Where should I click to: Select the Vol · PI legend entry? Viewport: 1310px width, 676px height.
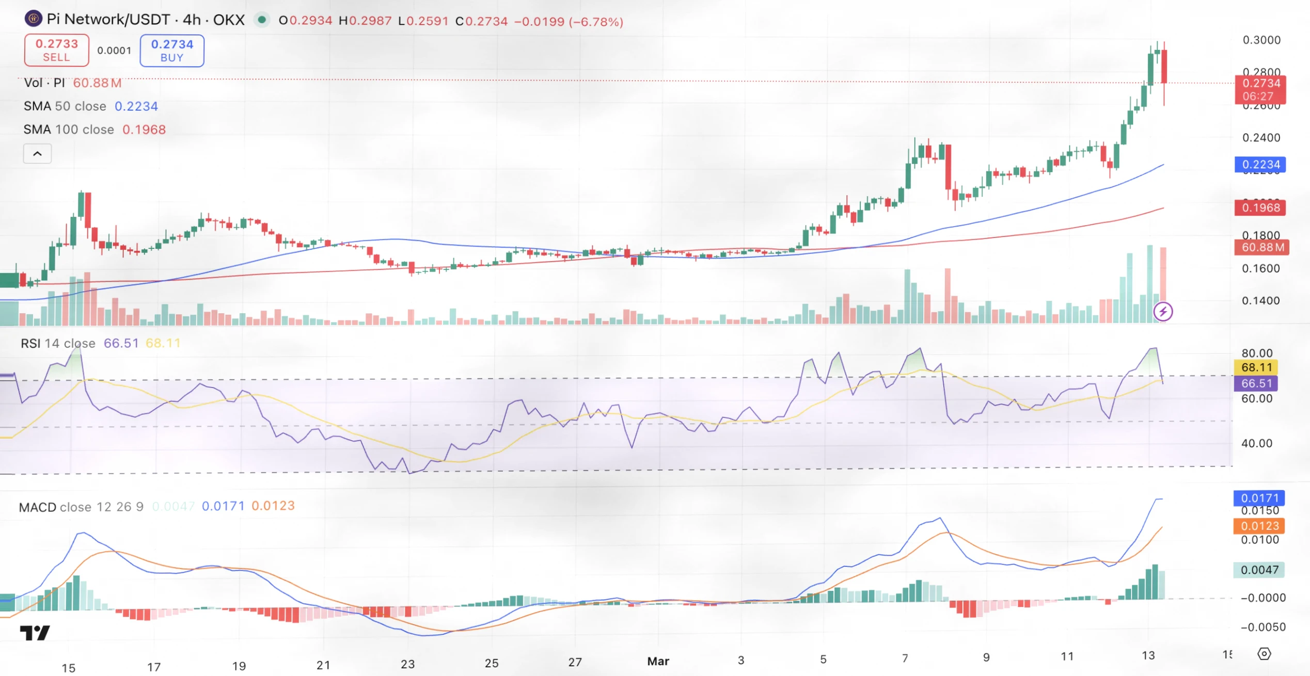pyautogui.click(x=73, y=83)
